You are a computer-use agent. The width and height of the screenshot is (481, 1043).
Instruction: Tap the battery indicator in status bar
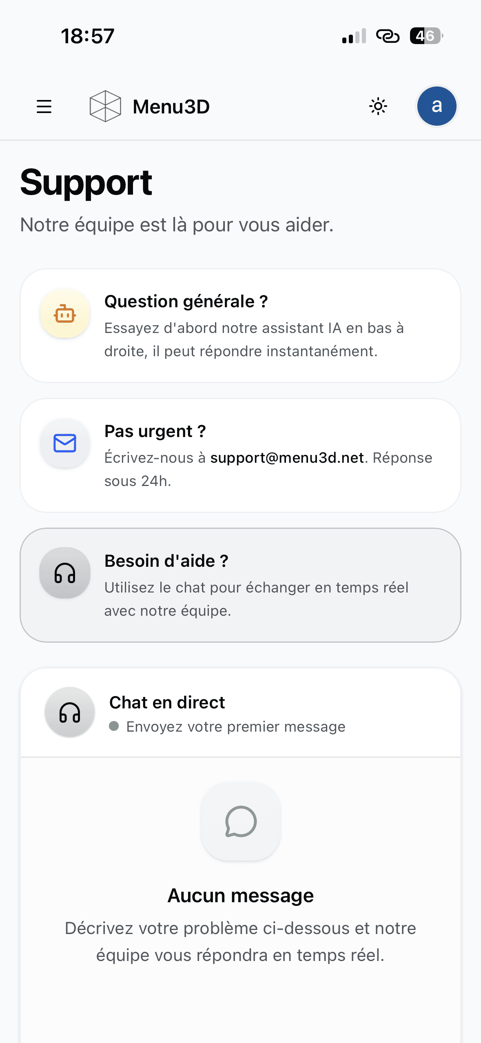click(426, 36)
